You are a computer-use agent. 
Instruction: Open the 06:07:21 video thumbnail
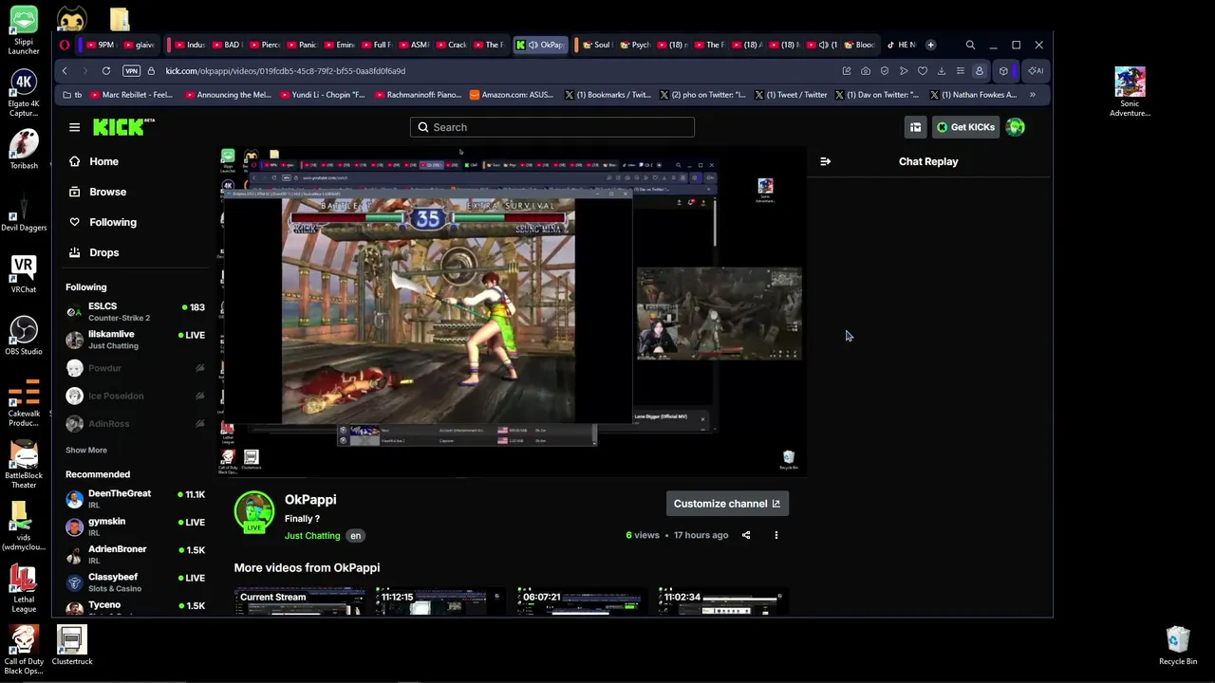click(581, 601)
